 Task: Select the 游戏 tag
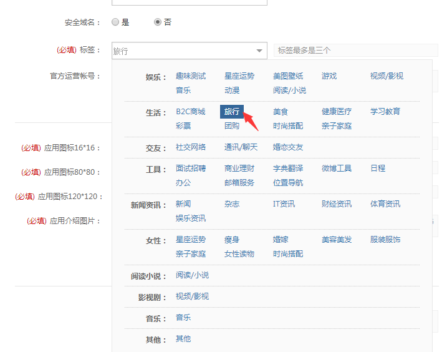(x=329, y=76)
